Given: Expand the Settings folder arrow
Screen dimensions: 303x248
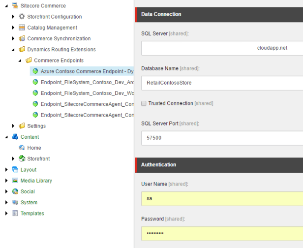Looking at the screenshot, I should (x=13, y=126).
